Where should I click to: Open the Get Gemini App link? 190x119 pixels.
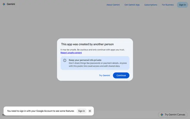[132, 5]
